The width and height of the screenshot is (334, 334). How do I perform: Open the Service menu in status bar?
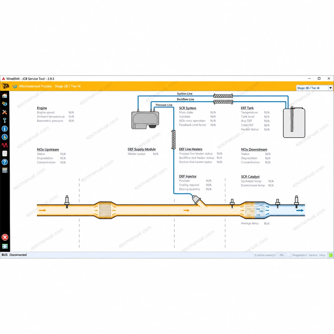click(313, 255)
